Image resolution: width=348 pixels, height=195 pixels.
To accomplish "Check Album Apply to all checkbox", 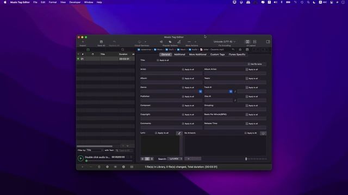I will (x=183, y=79).
